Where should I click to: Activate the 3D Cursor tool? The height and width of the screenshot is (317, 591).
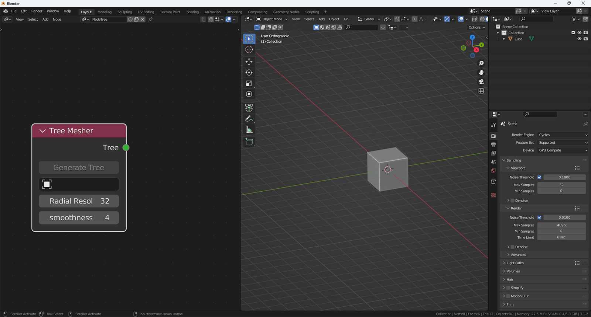click(249, 50)
